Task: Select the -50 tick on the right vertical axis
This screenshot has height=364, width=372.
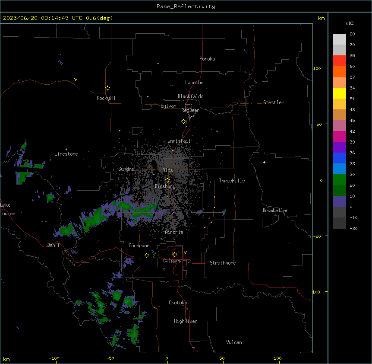Action: pyautogui.click(x=317, y=236)
